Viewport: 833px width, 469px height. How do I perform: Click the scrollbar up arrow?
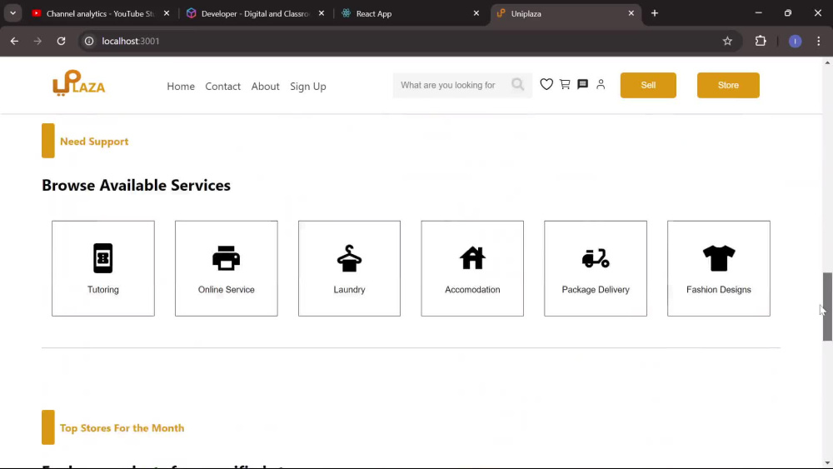[827, 62]
